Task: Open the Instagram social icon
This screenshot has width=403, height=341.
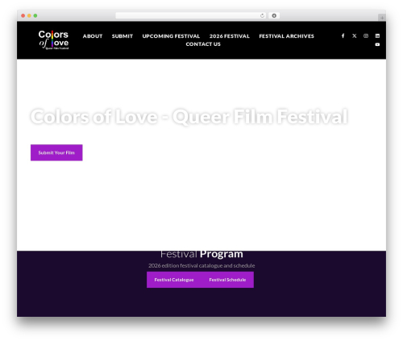Action: point(366,35)
